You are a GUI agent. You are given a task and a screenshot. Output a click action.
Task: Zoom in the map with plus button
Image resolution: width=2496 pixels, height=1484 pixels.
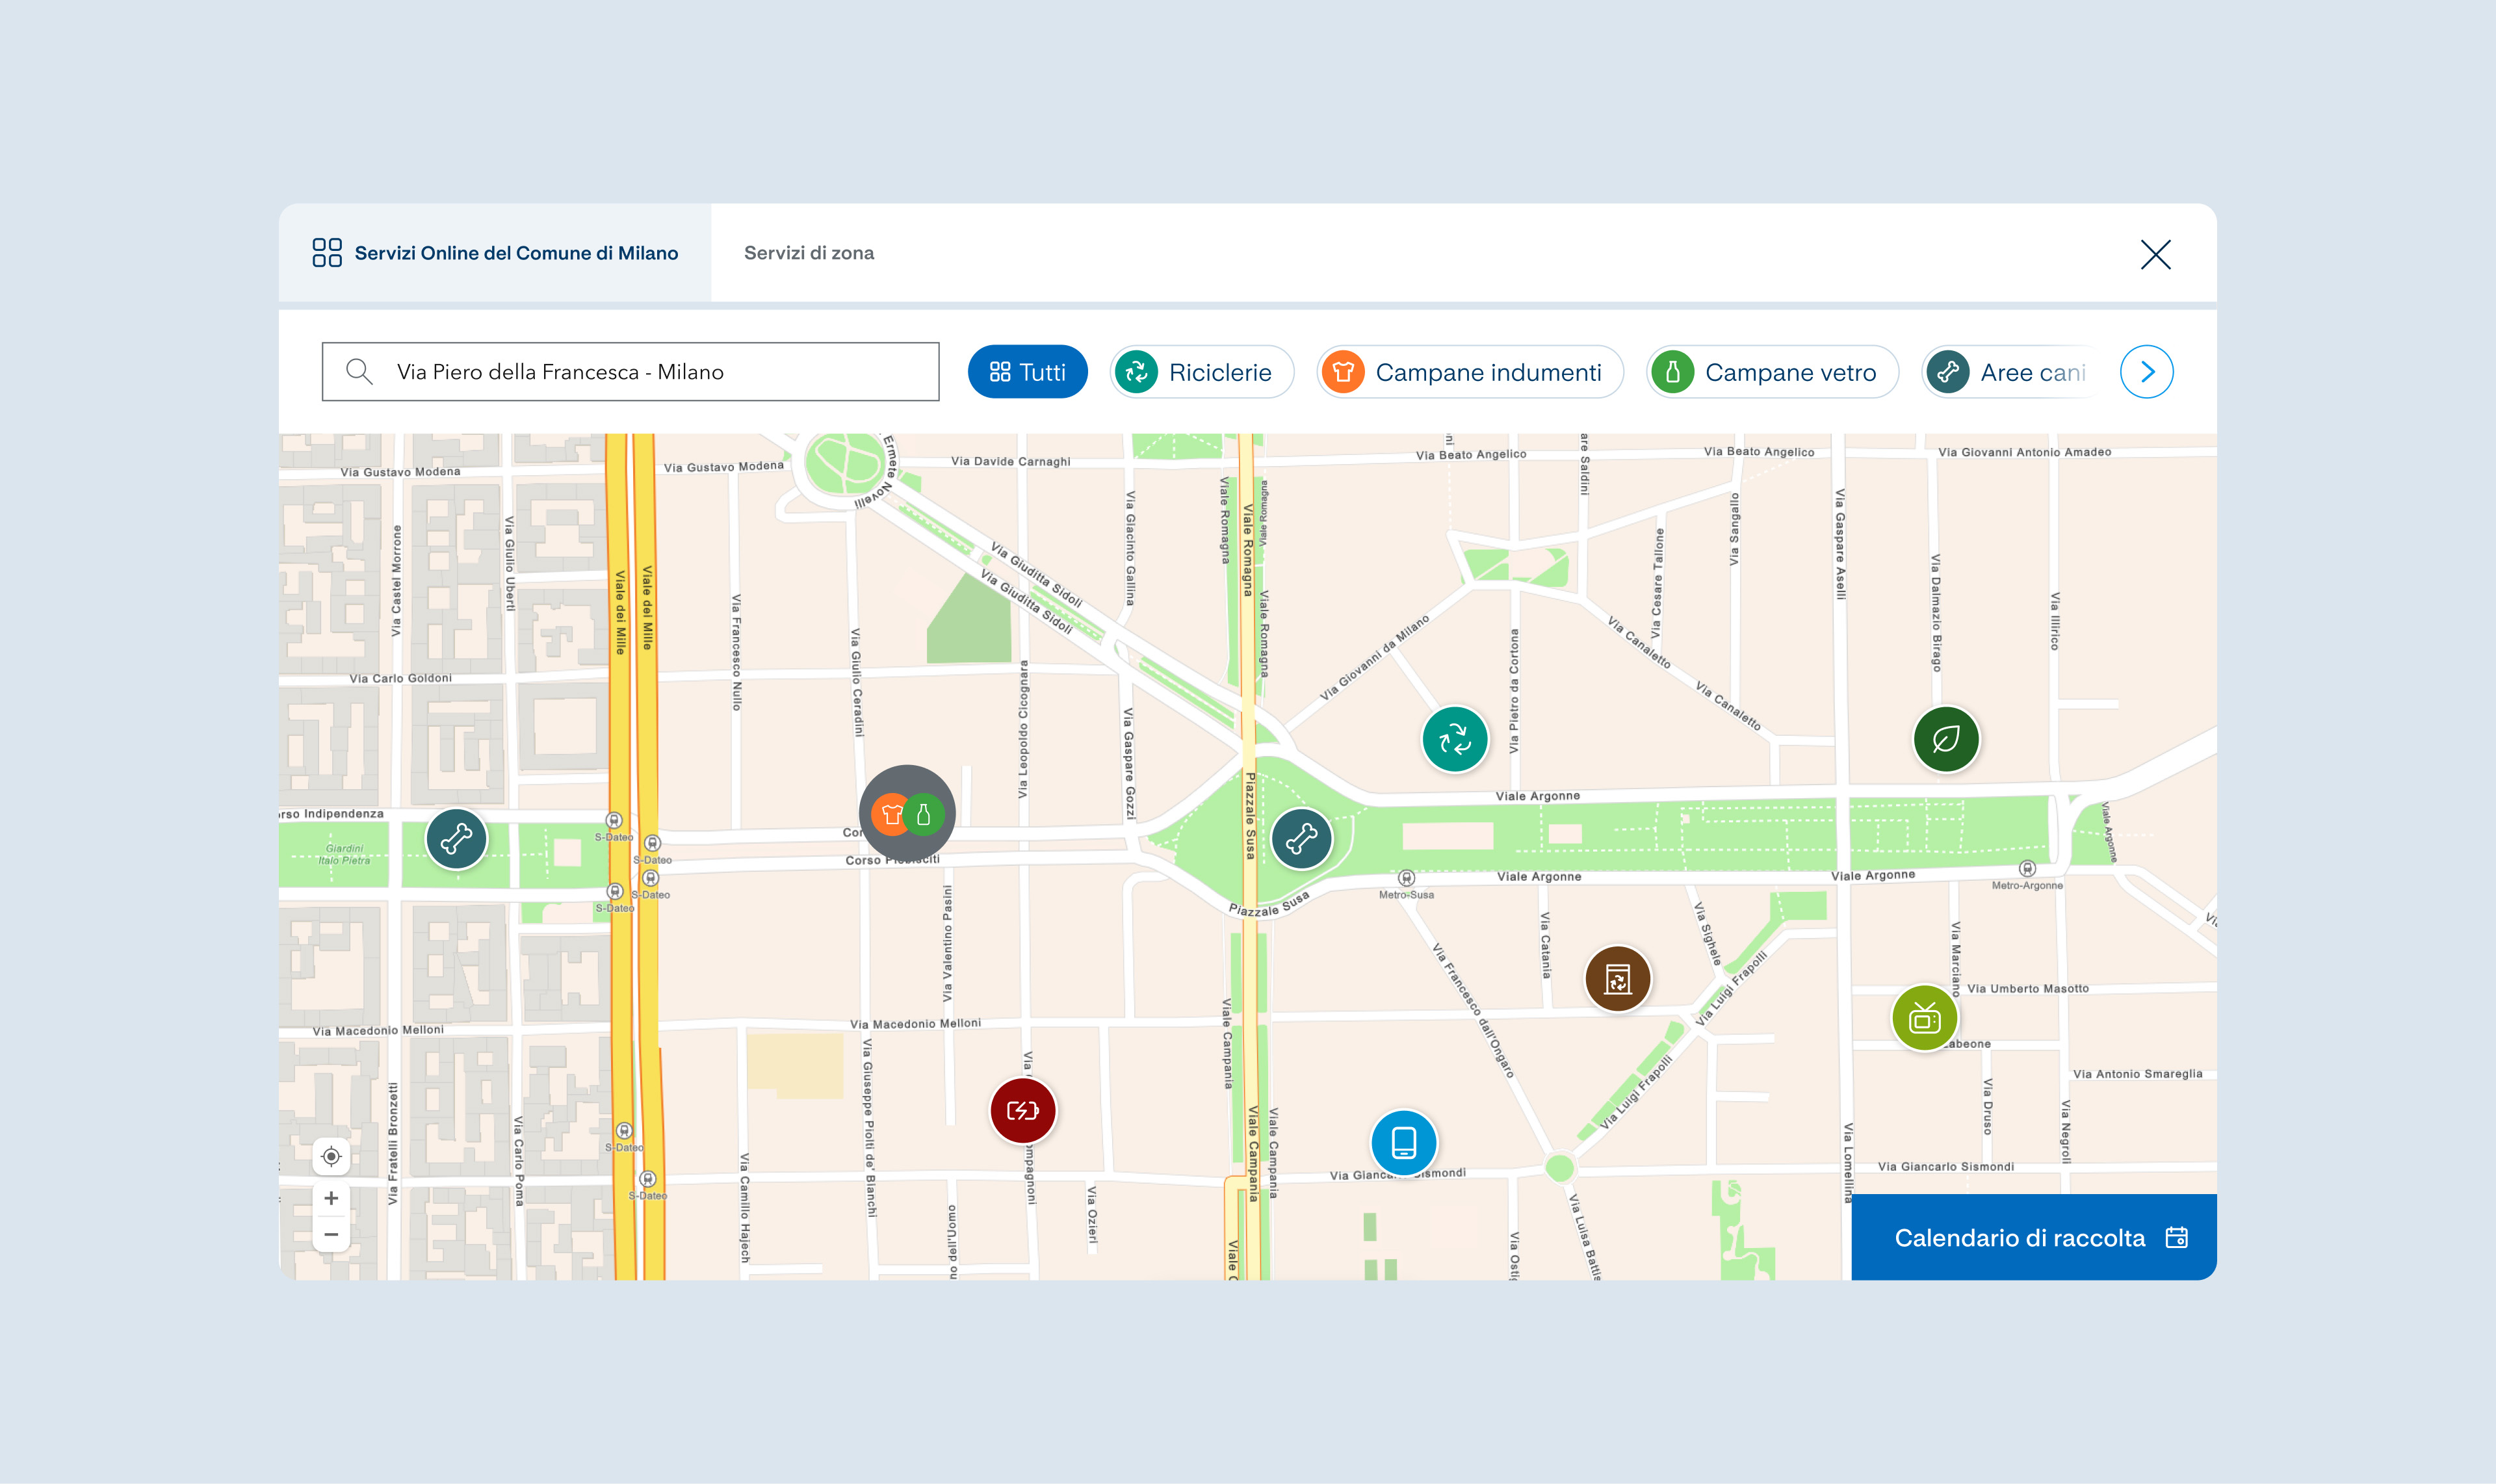[x=331, y=1198]
